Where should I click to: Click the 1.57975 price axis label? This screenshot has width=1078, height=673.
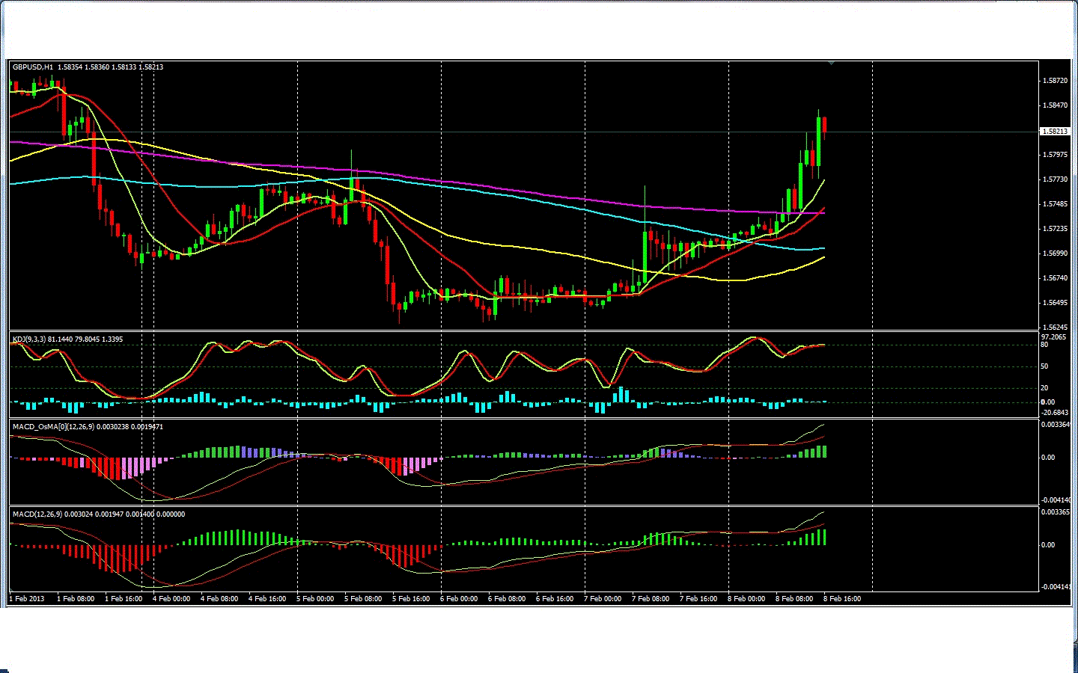pyautogui.click(x=1055, y=155)
